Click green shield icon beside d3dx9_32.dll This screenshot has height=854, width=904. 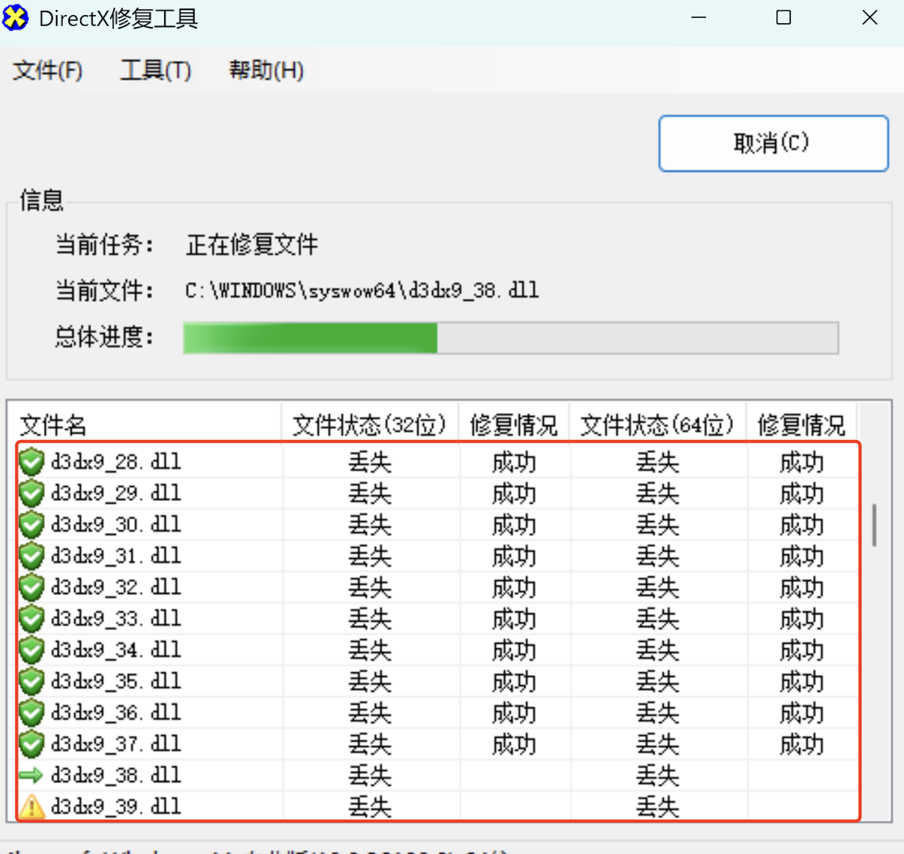pos(31,587)
